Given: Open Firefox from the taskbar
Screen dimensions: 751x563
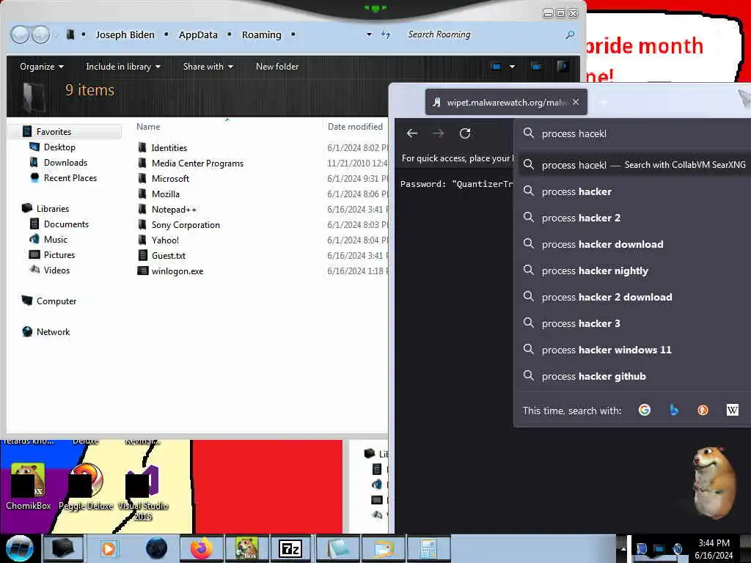Looking at the screenshot, I should tap(201, 548).
